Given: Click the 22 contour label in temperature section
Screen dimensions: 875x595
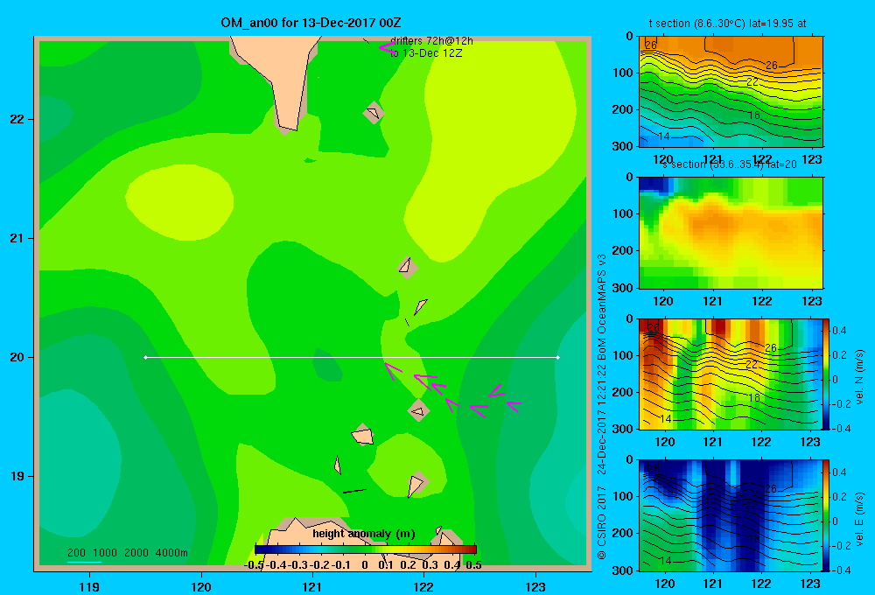Looking at the screenshot, I should click(x=752, y=81).
